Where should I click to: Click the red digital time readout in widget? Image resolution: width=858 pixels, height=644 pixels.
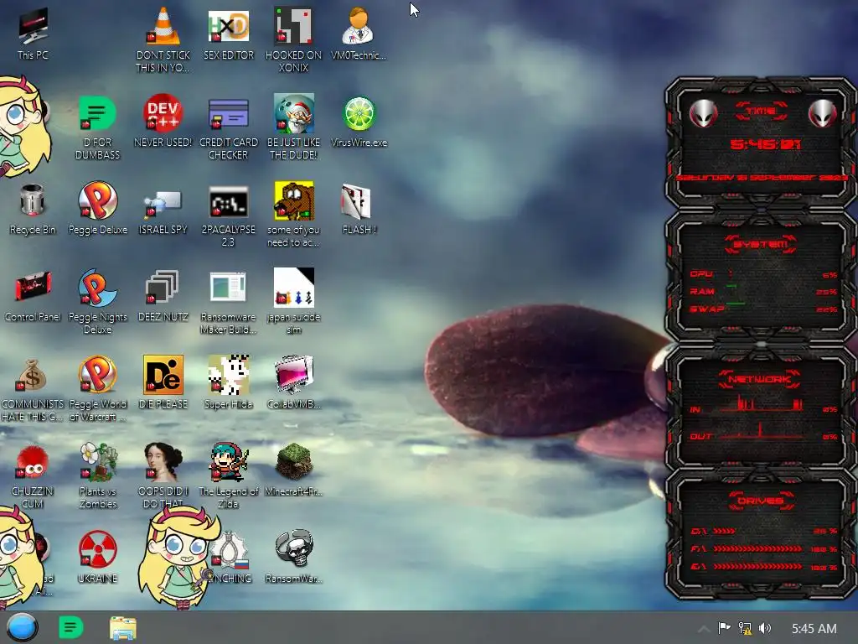coord(765,144)
